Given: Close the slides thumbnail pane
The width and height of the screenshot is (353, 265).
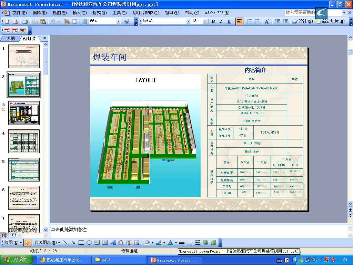Looking at the screenshot, I should pos(44,38).
